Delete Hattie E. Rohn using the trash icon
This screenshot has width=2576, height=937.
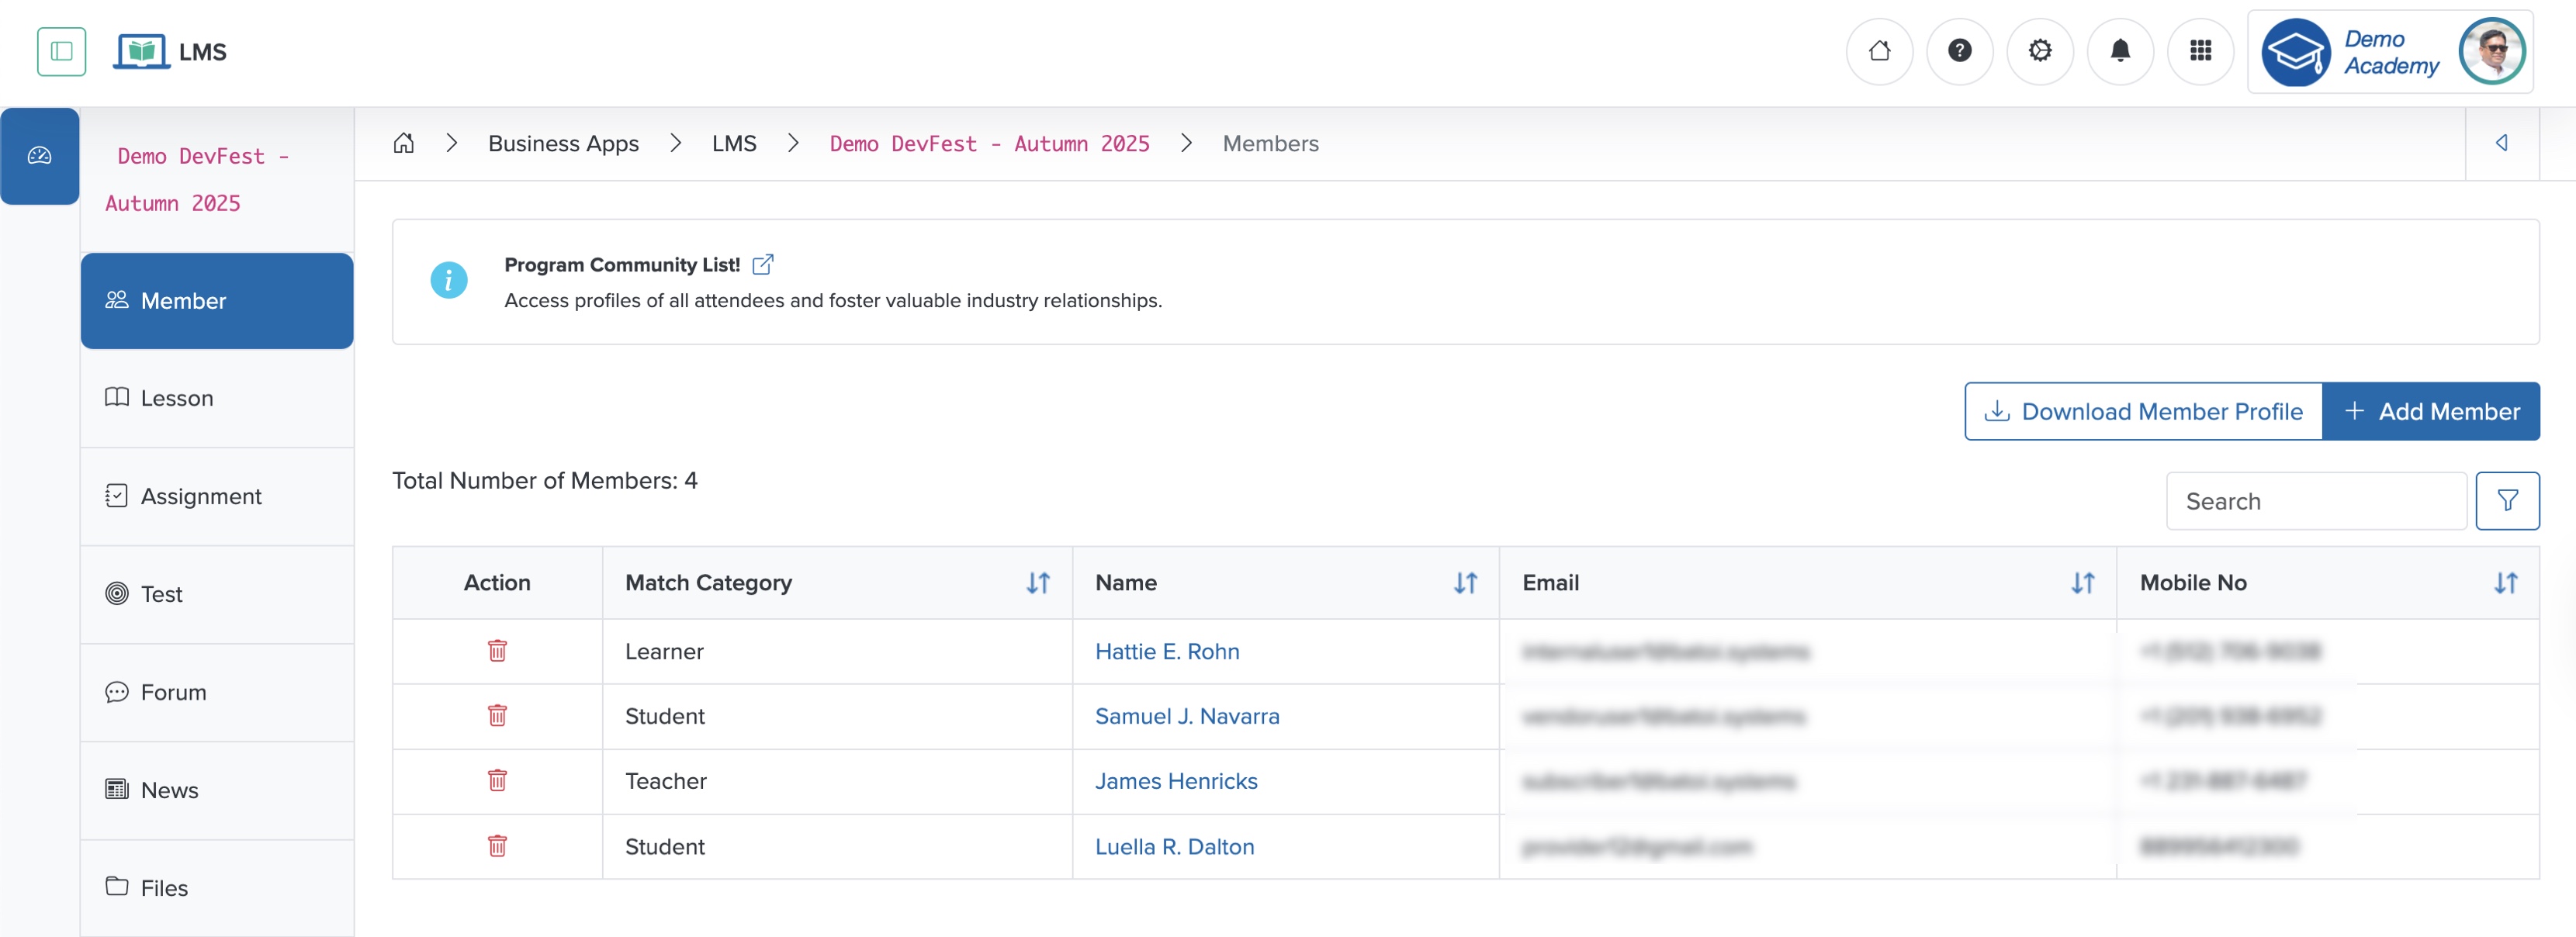pyautogui.click(x=497, y=651)
